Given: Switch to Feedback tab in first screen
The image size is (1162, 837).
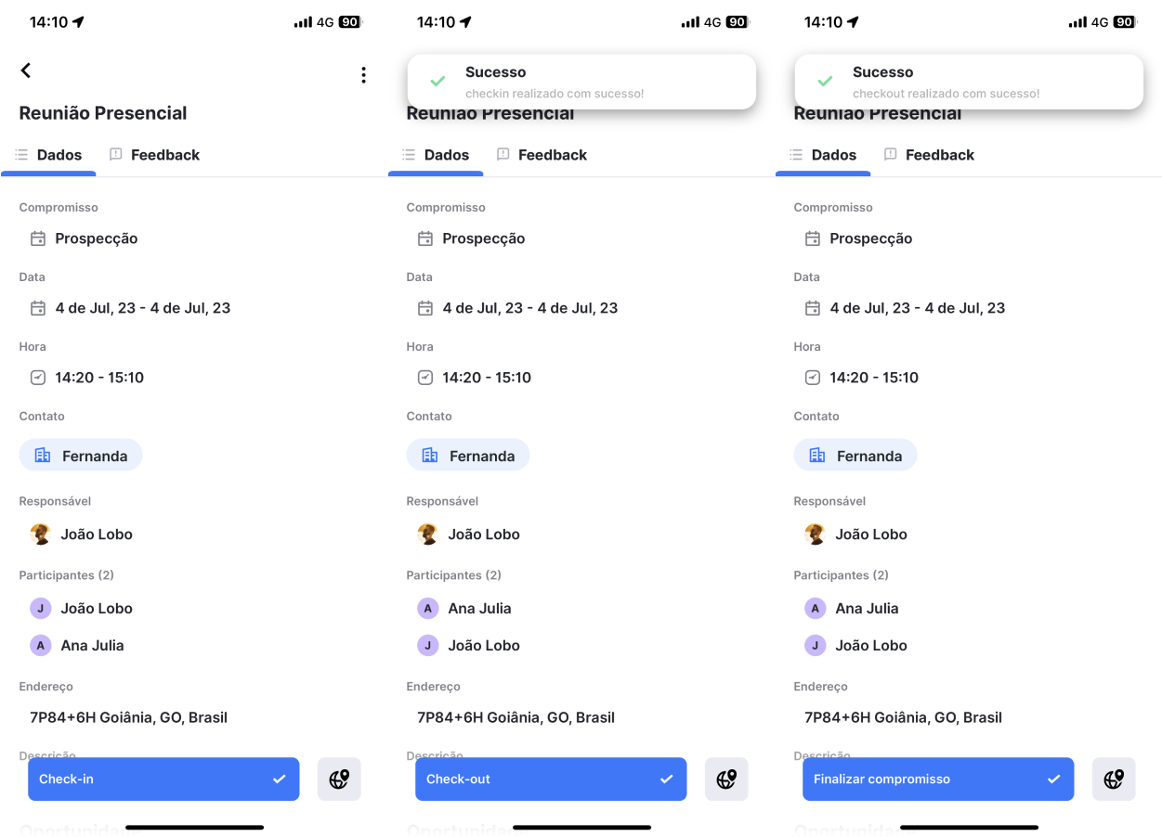Looking at the screenshot, I should pyautogui.click(x=154, y=155).
